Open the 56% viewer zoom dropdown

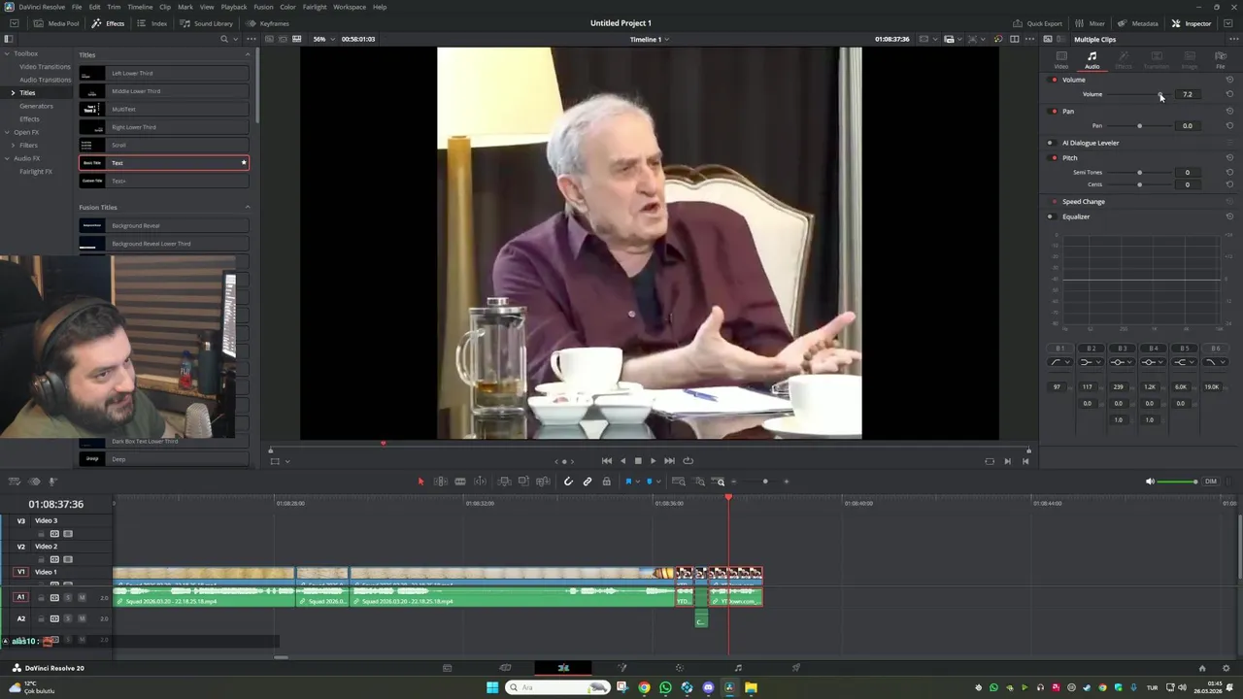click(322, 39)
